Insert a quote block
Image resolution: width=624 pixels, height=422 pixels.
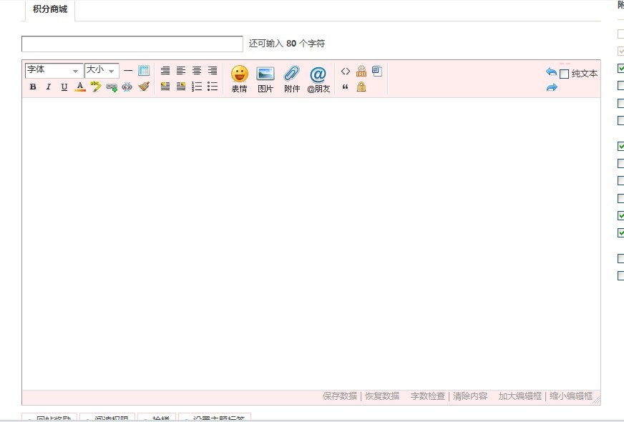(346, 87)
